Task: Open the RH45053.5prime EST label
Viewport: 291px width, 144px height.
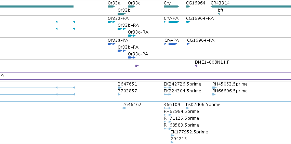Action: pyautogui.click(x=230, y=84)
